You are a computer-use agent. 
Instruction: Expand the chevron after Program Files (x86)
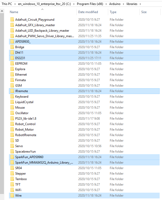[106, 4]
